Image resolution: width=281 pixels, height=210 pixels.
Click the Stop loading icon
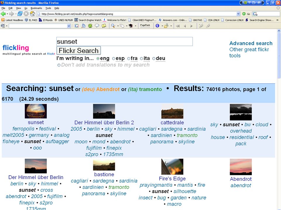[x=26, y=14]
